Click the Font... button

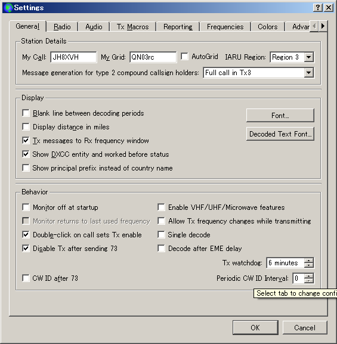(280, 116)
